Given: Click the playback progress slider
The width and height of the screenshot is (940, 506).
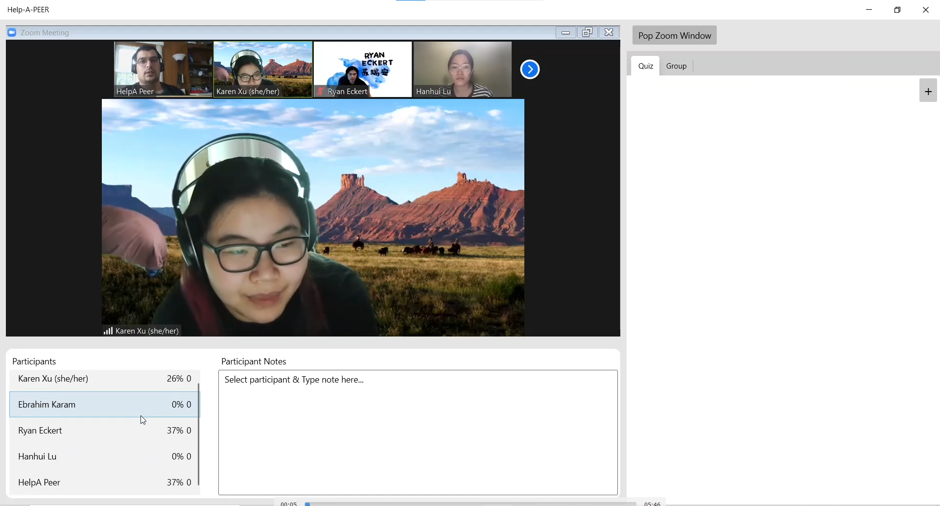Looking at the screenshot, I should point(470,504).
